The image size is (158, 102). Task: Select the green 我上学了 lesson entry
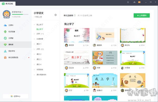(40, 29)
